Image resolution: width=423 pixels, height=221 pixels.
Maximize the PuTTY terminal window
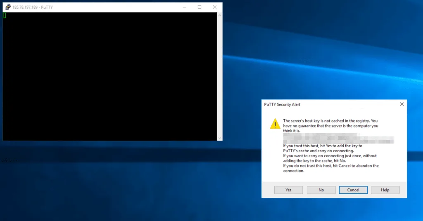tap(200, 7)
